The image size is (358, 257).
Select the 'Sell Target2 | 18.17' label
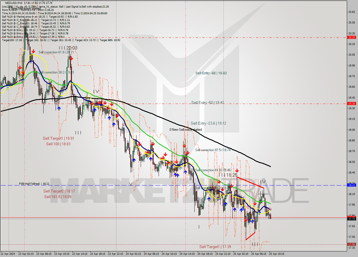(x=59, y=191)
